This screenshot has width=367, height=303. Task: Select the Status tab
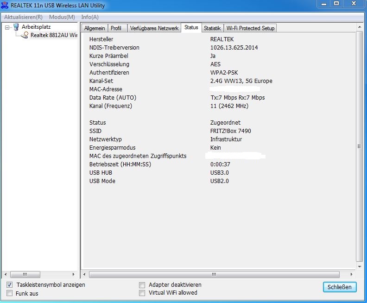pyautogui.click(x=191, y=27)
